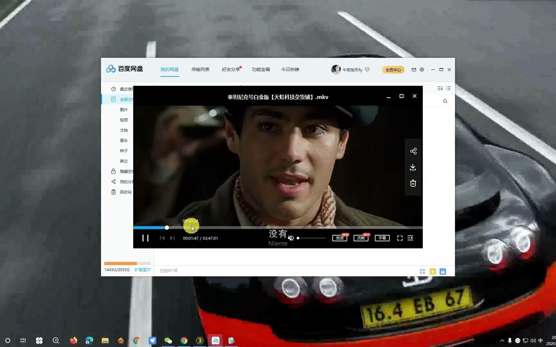Click the Baidu Netdisk logo
The image size is (556, 347).
pyautogui.click(x=125, y=69)
